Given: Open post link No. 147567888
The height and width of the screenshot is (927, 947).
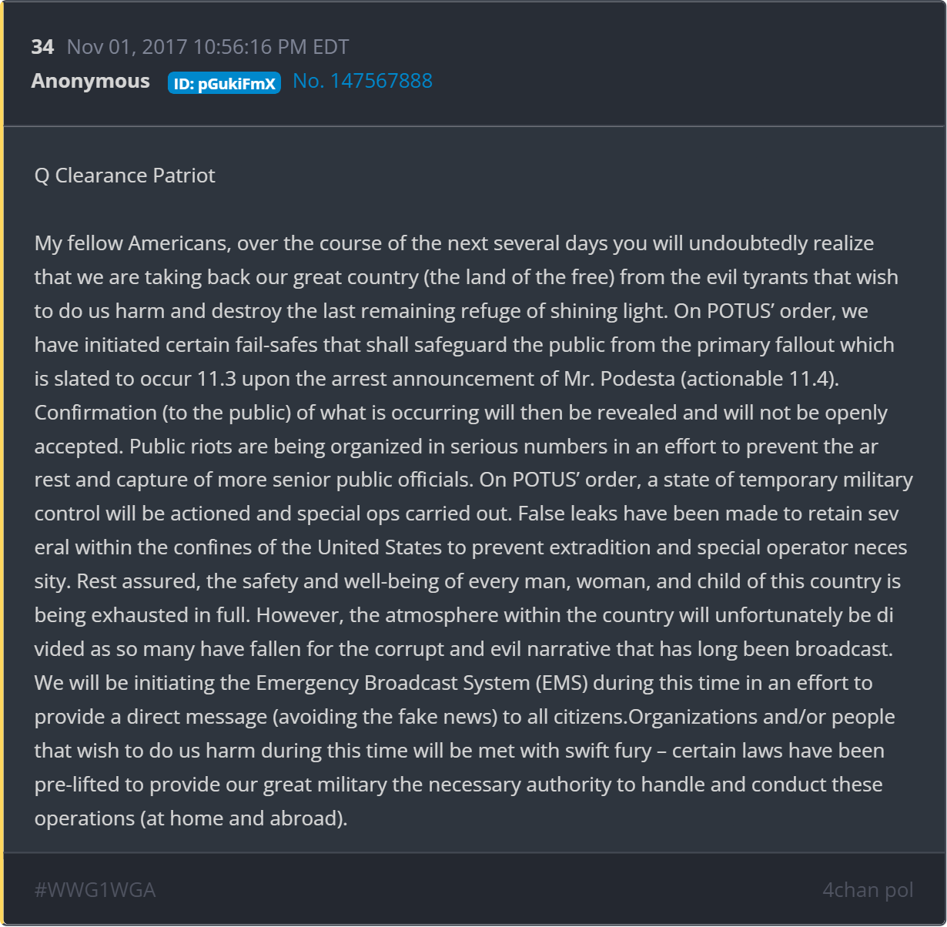Looking at the screenshot, I should tap(363, 81).
